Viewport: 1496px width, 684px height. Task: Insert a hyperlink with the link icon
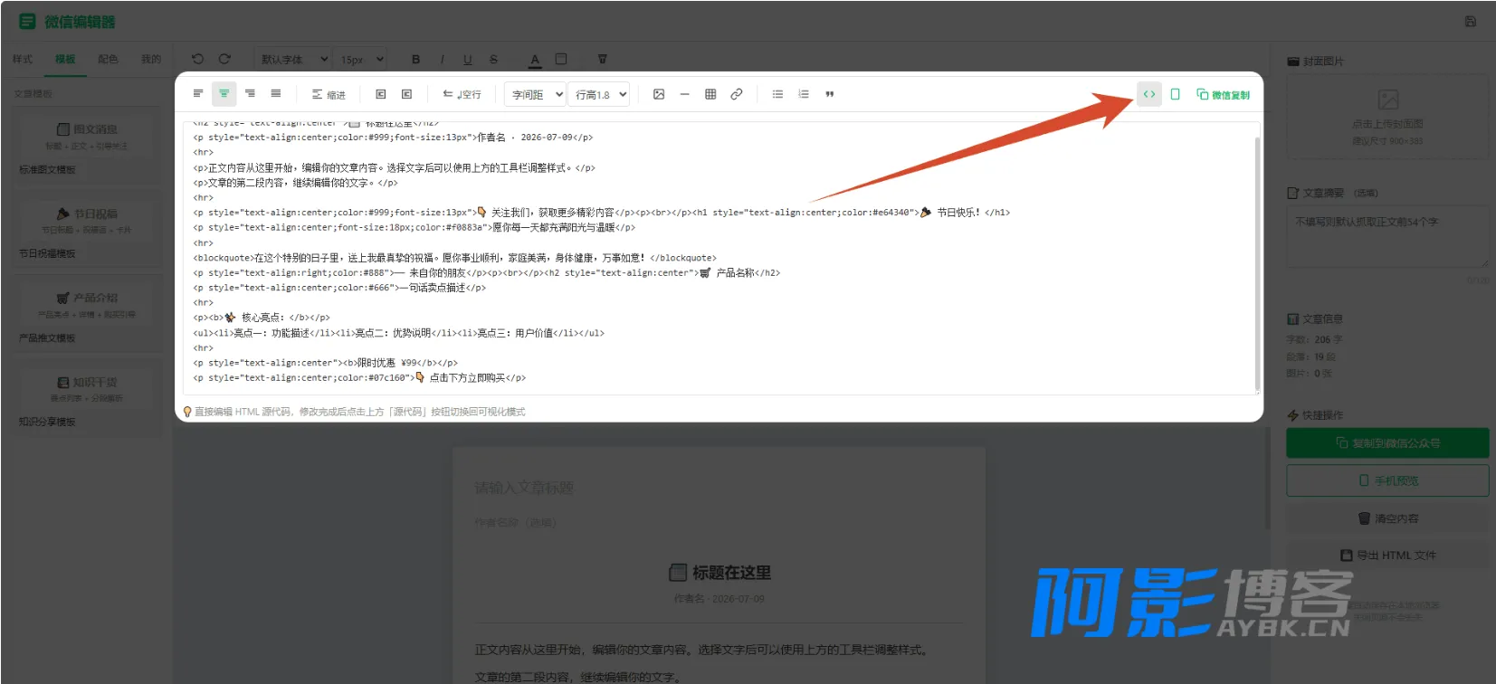[x=737, y=94]
